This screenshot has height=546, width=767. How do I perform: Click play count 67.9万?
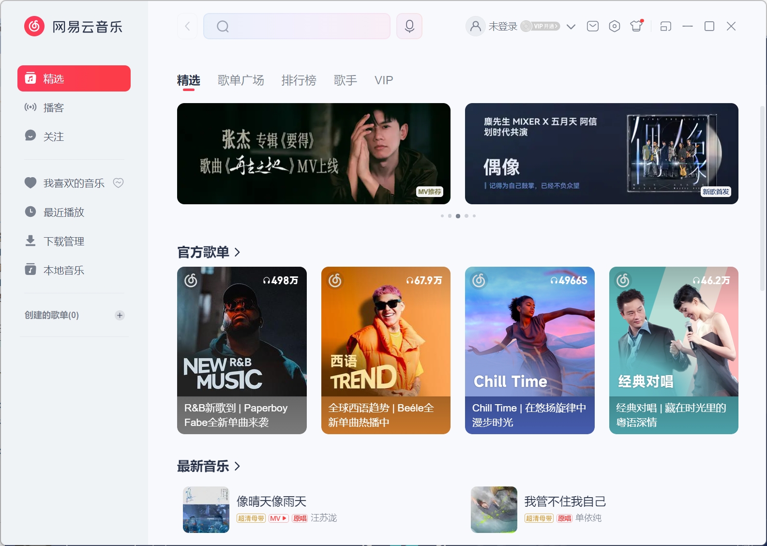(x=424, y=280)
